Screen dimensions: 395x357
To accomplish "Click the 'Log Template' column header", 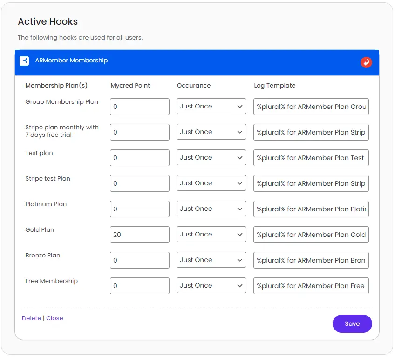I will [274, 86].
